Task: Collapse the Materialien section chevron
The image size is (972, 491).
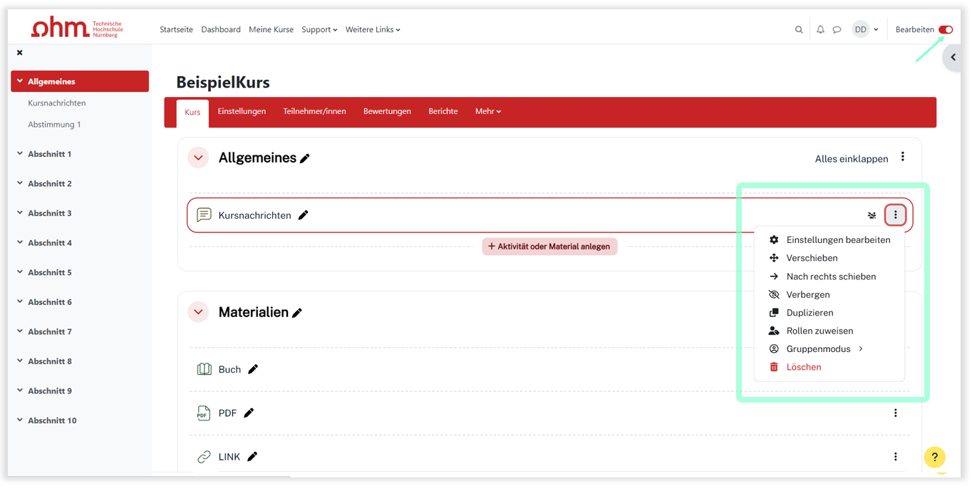Action: [x=198, y=312]
